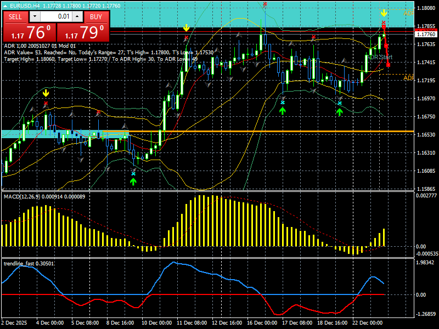Click the 'trendline_fast 0.30501' indicator label
This screenshot has height=329, width=439.
tap(29, 264)
